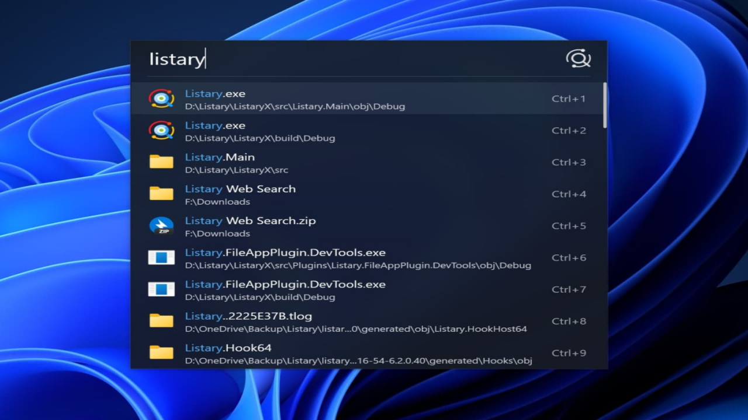Click the Listary logo icon in search bar
Image resolution: width=748 pixels, height=420 pixels.
(578, 58)
